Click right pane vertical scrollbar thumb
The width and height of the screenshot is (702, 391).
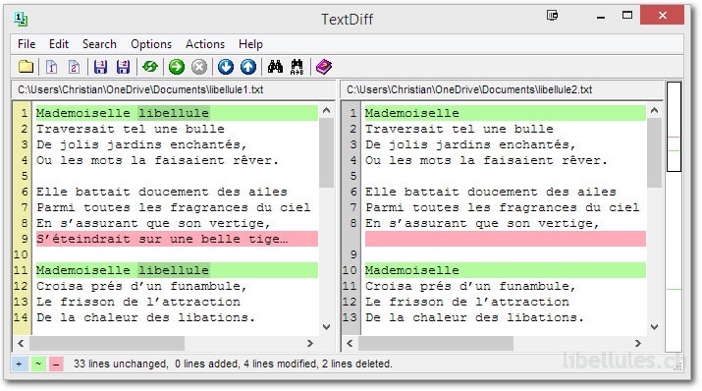click(654, 152)
